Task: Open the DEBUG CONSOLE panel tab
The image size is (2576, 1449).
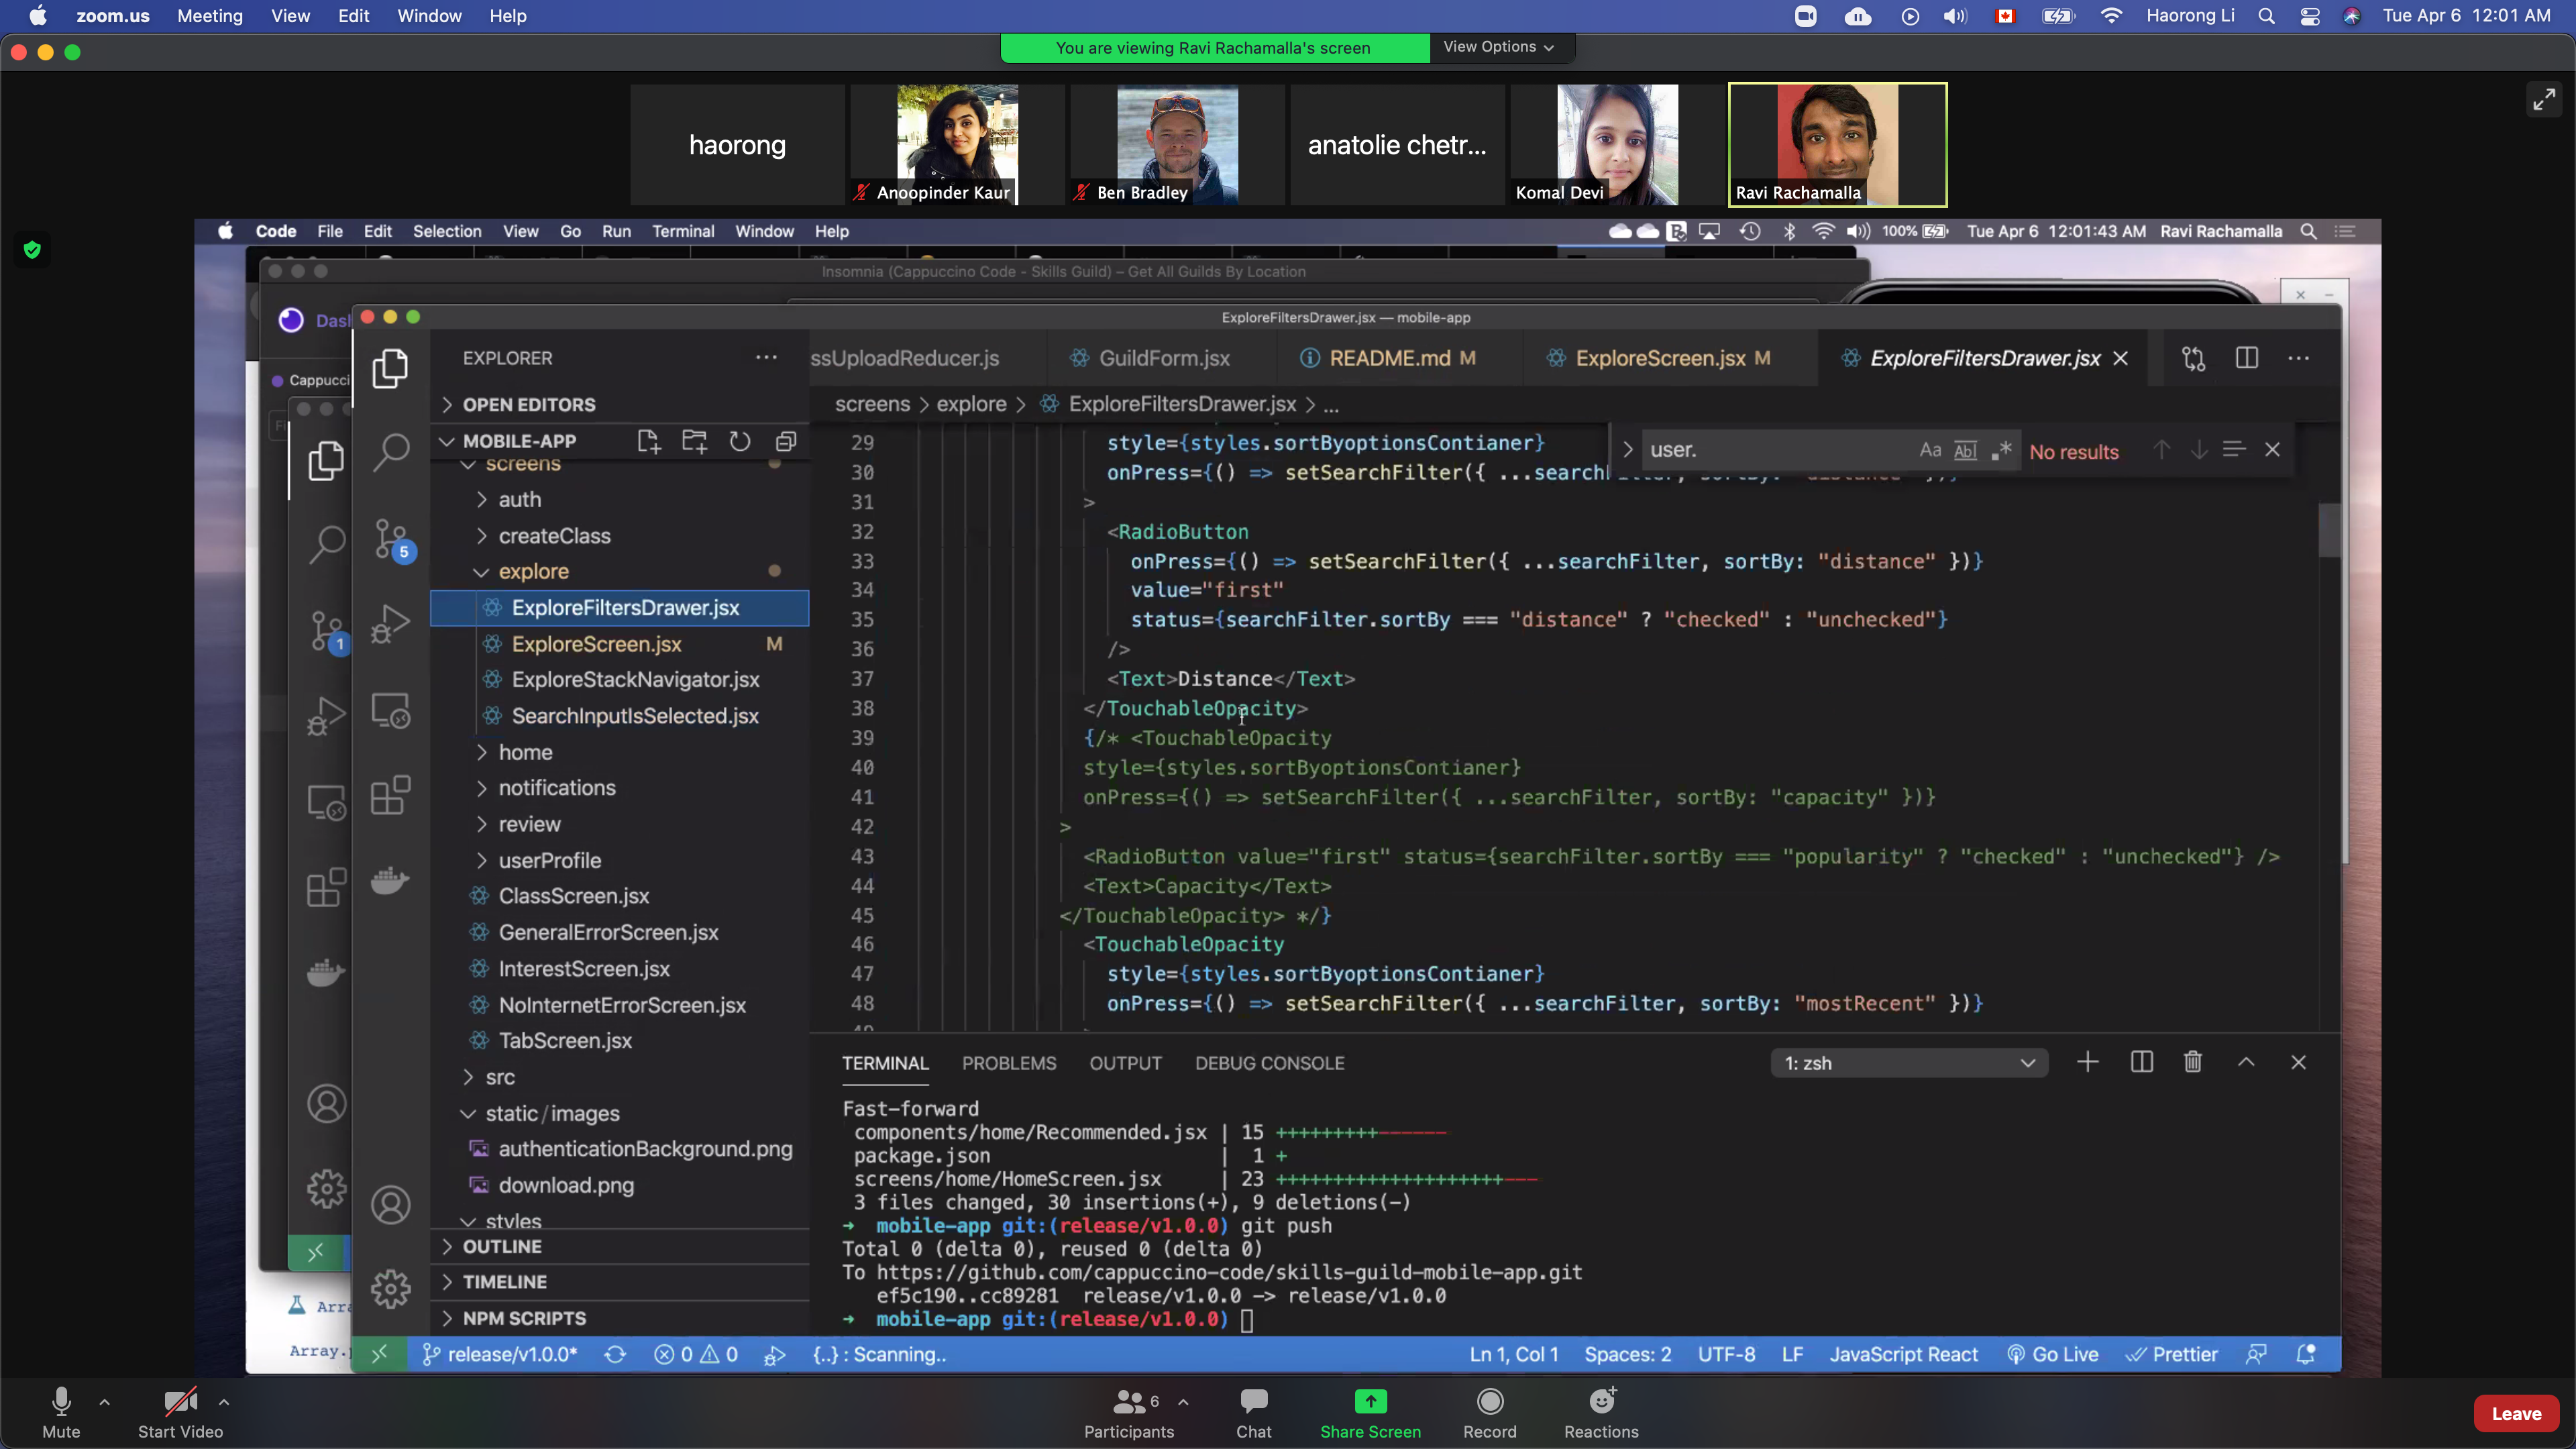Action: [1269, 1063]
